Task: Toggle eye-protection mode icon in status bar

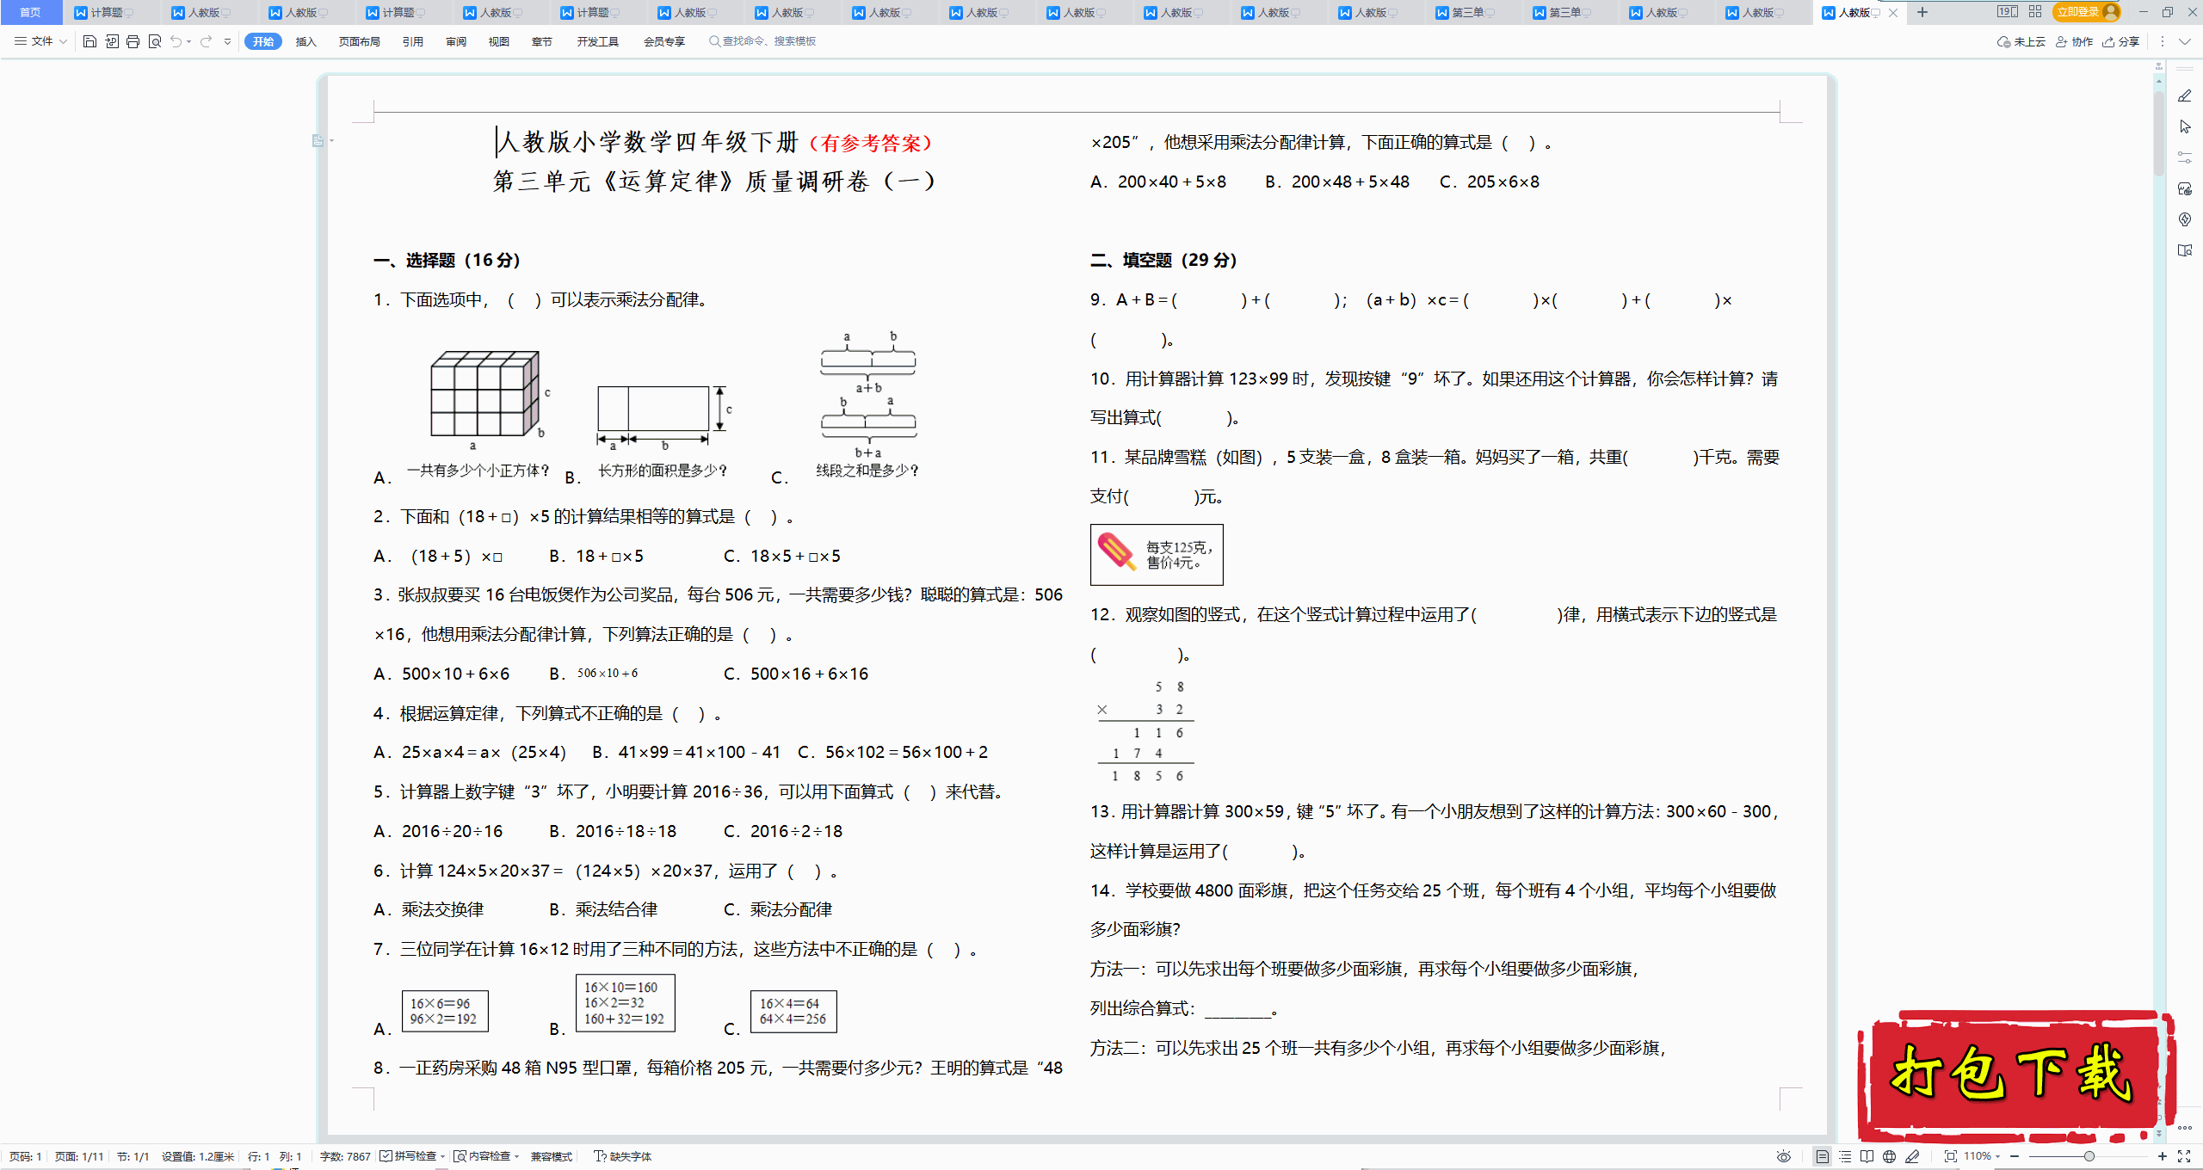Action: (x=1784, y=1156)
